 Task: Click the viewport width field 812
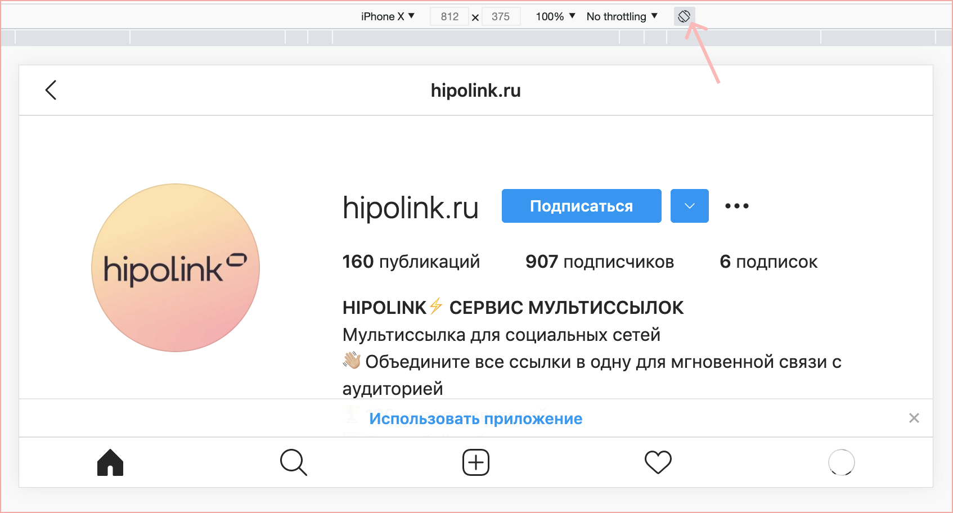pyautogui.click(x=449, y=16)
